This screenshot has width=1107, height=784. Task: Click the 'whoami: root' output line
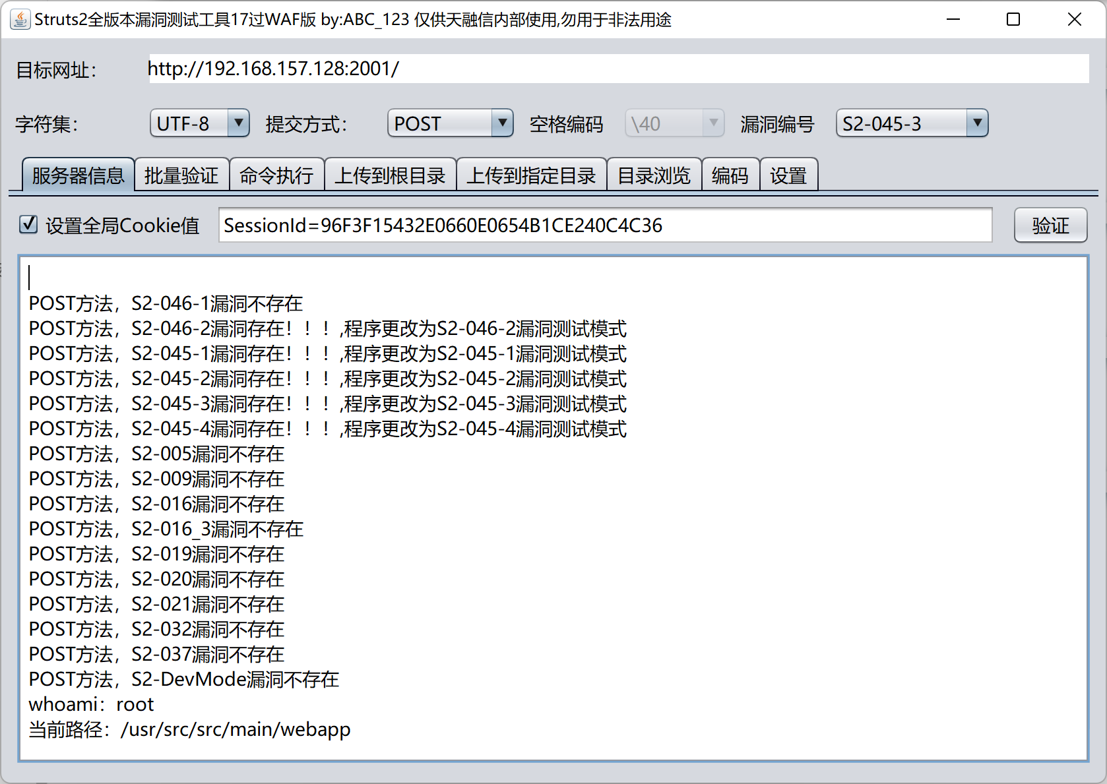pos(91,704)
